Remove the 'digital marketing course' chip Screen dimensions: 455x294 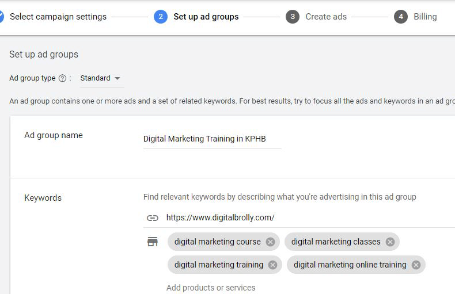click(x=270, y=242)
